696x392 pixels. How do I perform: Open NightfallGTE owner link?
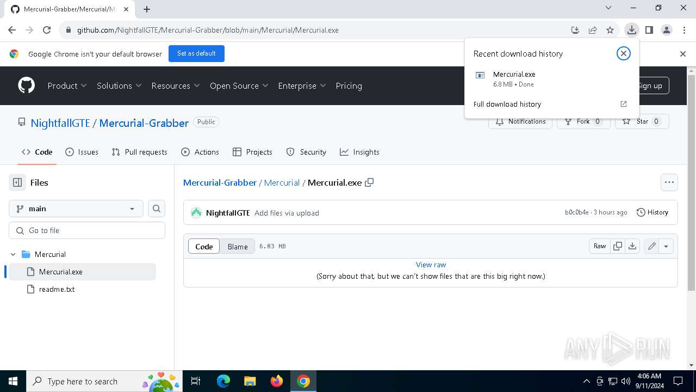point(60,123)
